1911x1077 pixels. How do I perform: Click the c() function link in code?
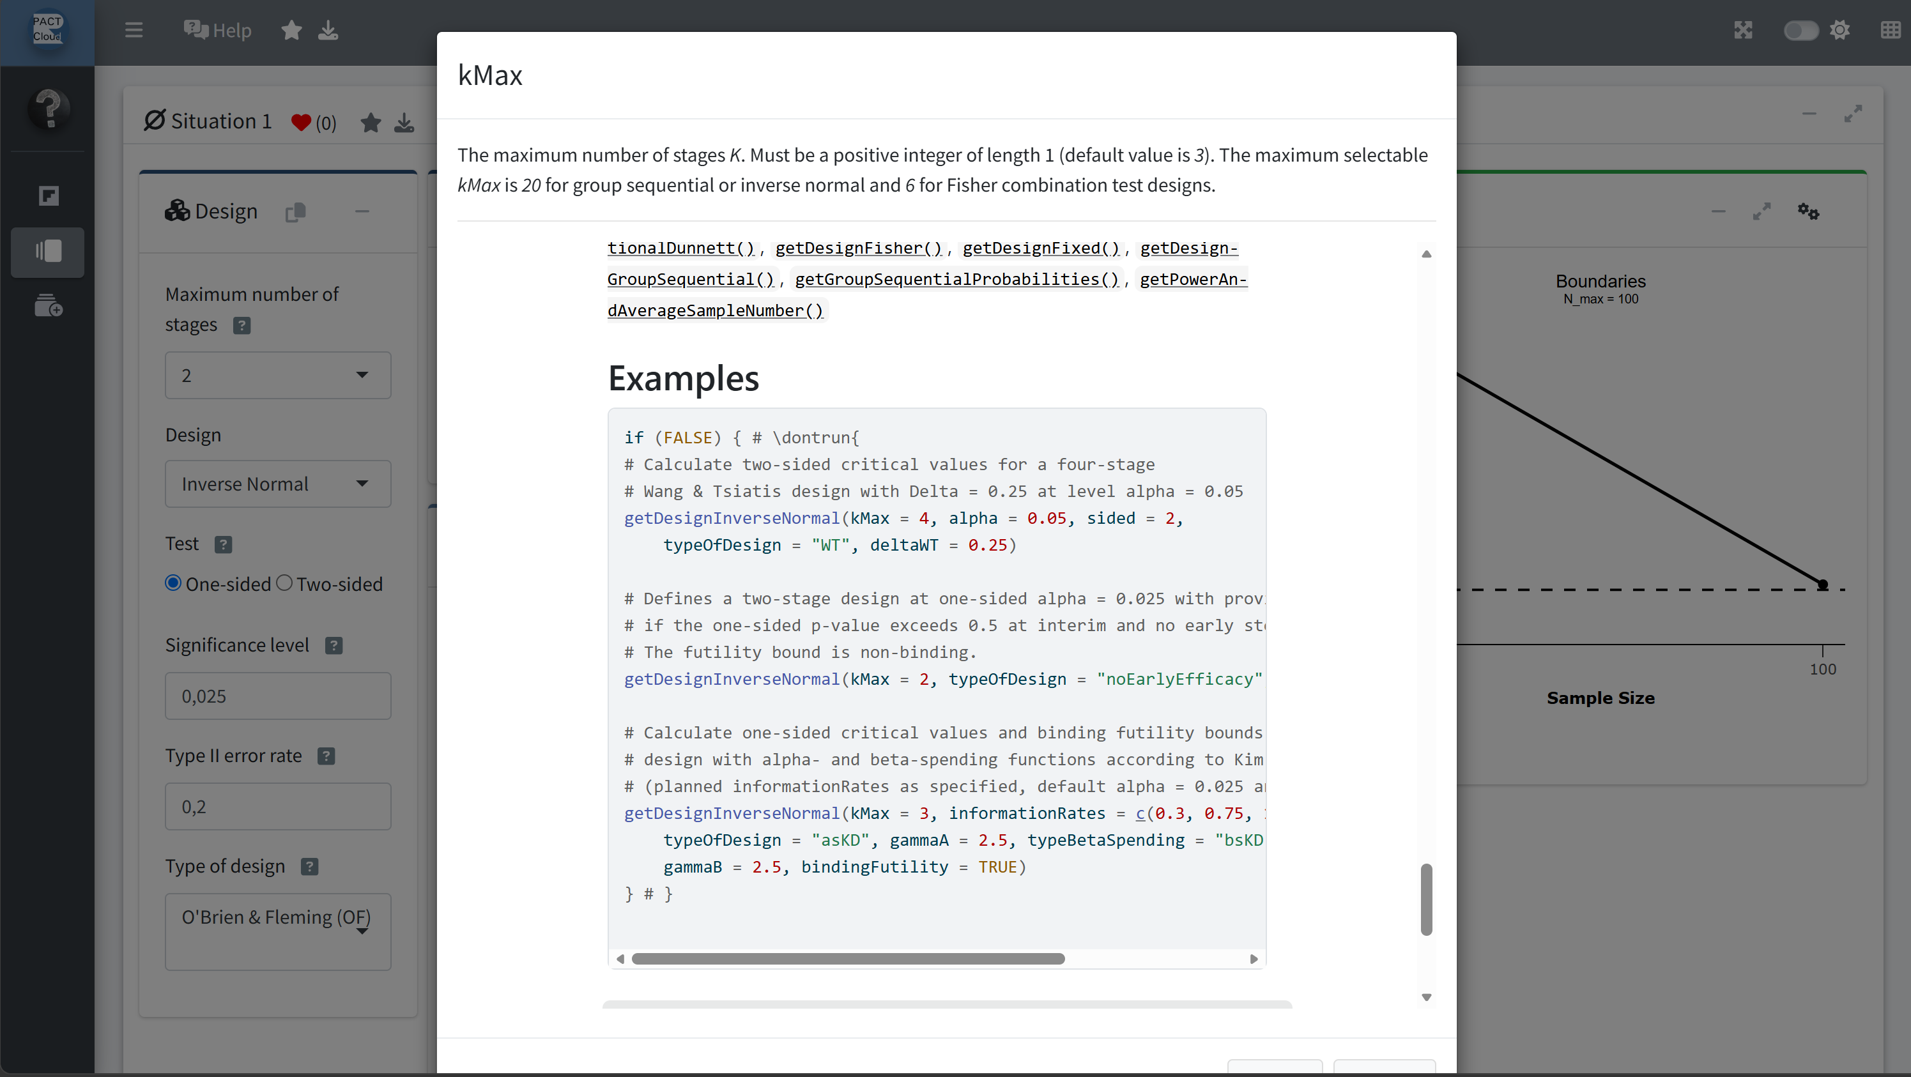1140,813
